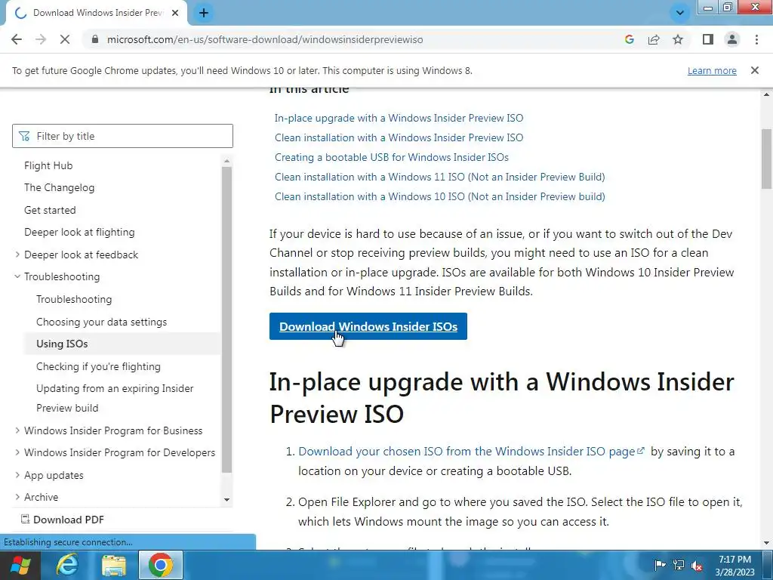Expand Windows Insider Program for Business

pos(18,430)
